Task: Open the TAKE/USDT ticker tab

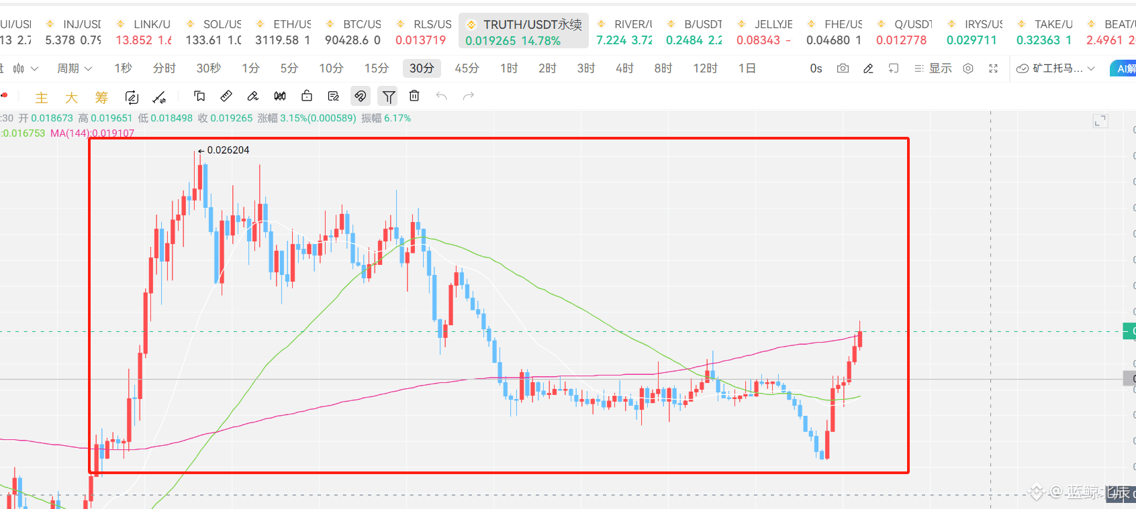Action: click(x=1045, y=32)
